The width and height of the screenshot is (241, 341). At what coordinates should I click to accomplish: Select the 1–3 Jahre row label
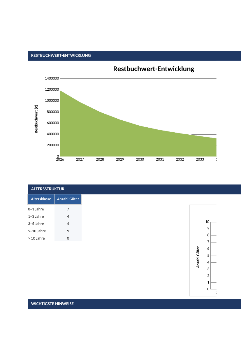pos(36,217)
